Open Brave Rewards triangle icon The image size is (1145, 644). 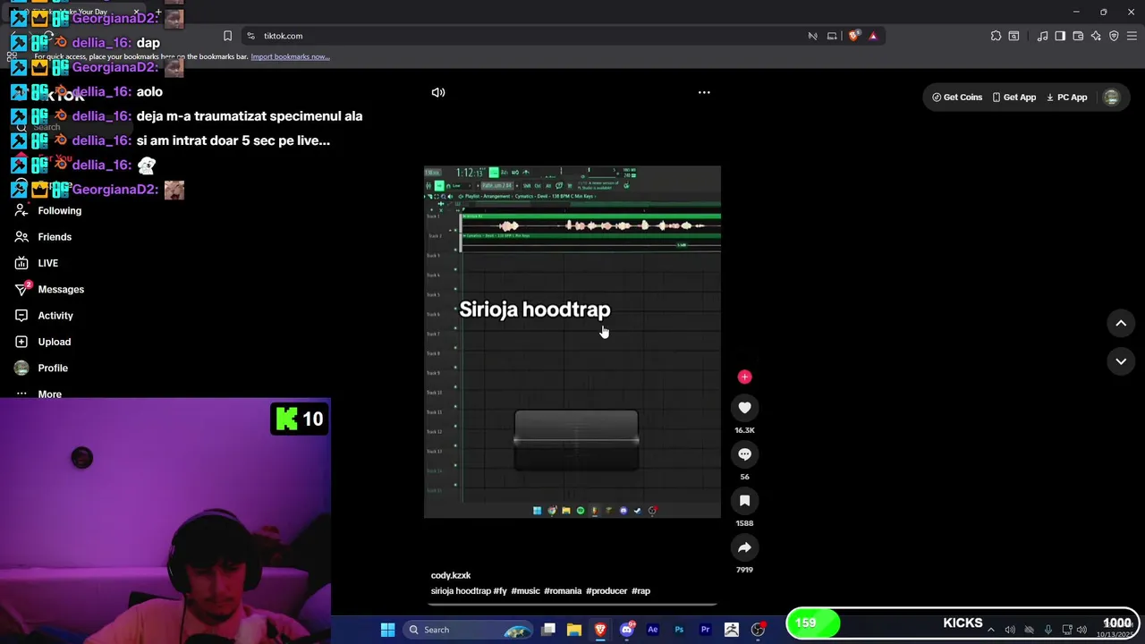(873, 36)
